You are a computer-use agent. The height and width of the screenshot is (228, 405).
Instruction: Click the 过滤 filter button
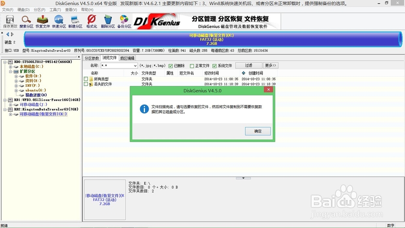tap(249, 65)
